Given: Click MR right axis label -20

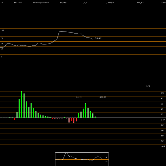Looking at the screenshot, I should (162, 125).
